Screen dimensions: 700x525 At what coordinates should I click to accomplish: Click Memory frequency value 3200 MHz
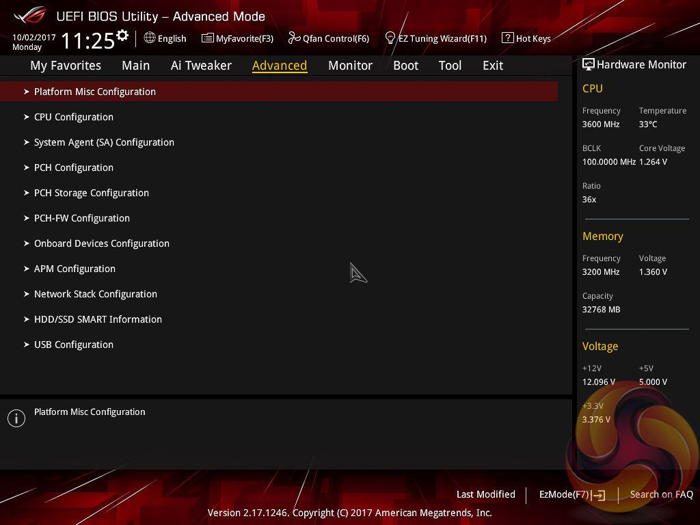(600, 272)
